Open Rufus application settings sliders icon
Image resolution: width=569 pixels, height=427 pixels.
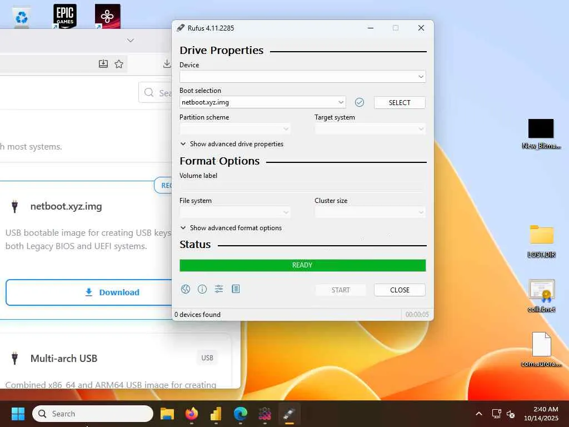point(219,289)
